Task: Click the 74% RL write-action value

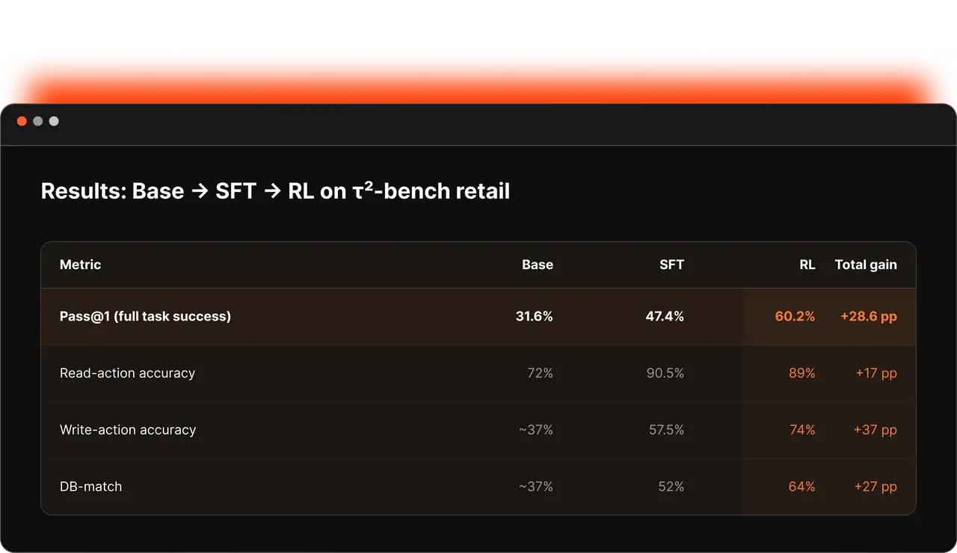Action: [x=802, y=430]
